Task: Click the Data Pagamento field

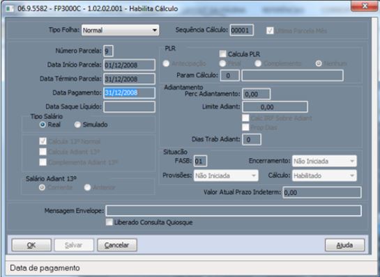Action: tap(129, 93)
